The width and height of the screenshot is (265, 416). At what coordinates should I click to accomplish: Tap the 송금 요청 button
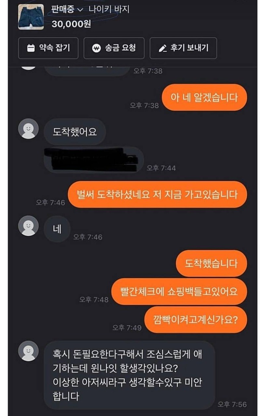(114, 48)
